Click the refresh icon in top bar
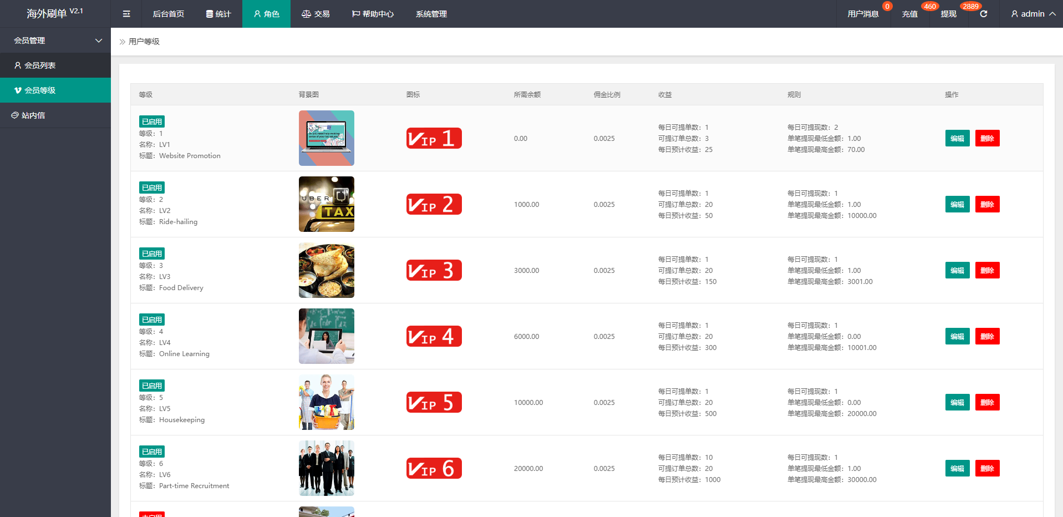This screenshot has width=1063, height=517. (983, 14)
